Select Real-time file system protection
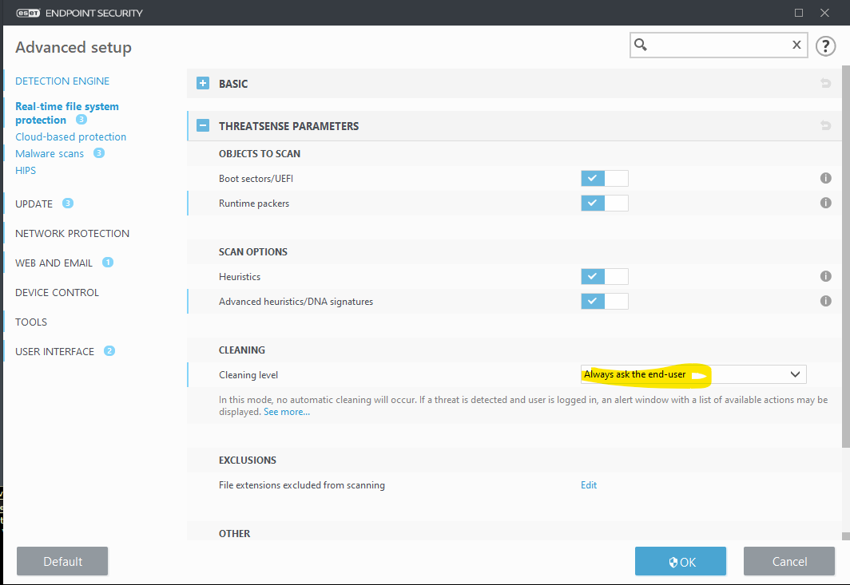 66,113
